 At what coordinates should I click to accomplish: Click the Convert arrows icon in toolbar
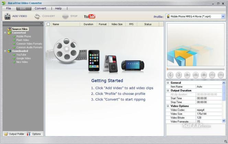37,16
